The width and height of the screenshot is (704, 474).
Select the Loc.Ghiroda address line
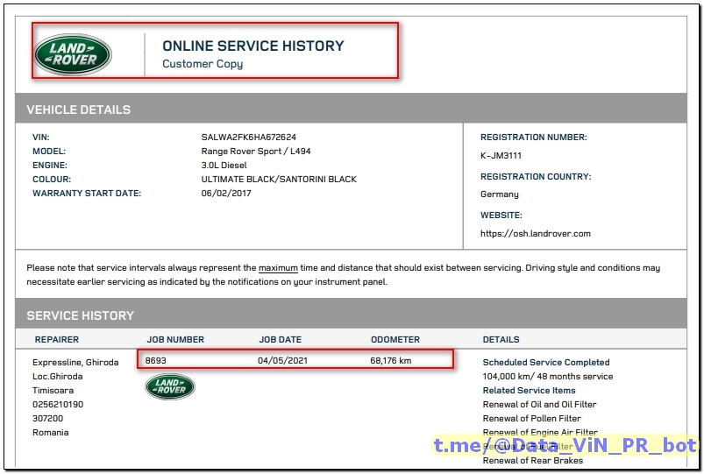58,376
